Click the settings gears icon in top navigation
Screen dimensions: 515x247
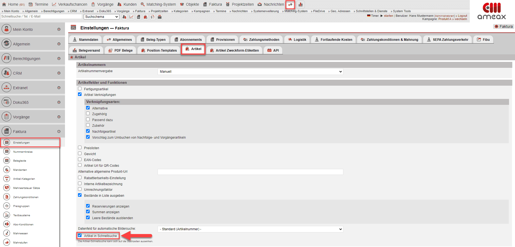coord(290,5)
